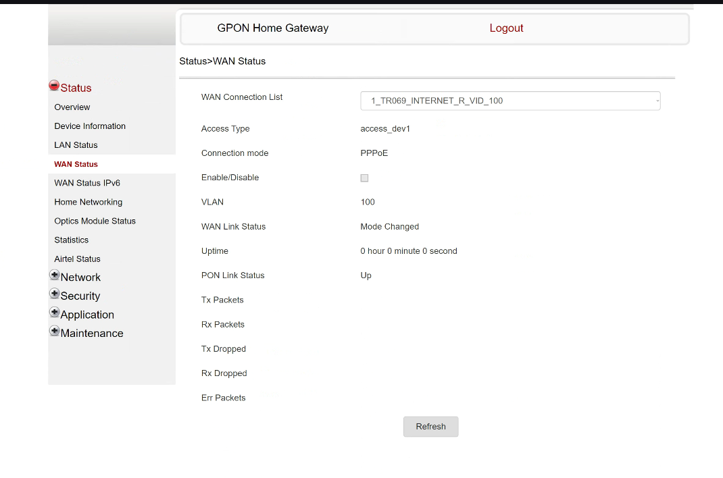
Task: Toggle the Enable/Disable checkbox
Action: click(364, 178)
